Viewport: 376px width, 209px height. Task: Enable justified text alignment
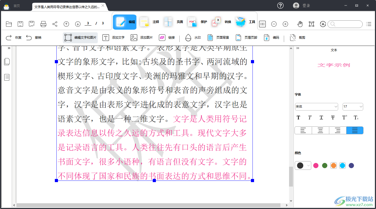pyautogui.click(x=355, y=130)
